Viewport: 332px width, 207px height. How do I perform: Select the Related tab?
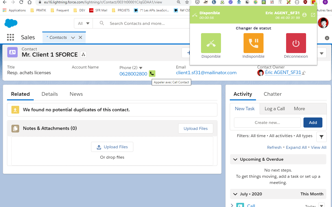[x=20, y=94]
